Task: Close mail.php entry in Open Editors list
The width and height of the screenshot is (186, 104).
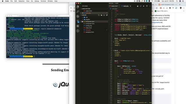Action: click(83, 13)
